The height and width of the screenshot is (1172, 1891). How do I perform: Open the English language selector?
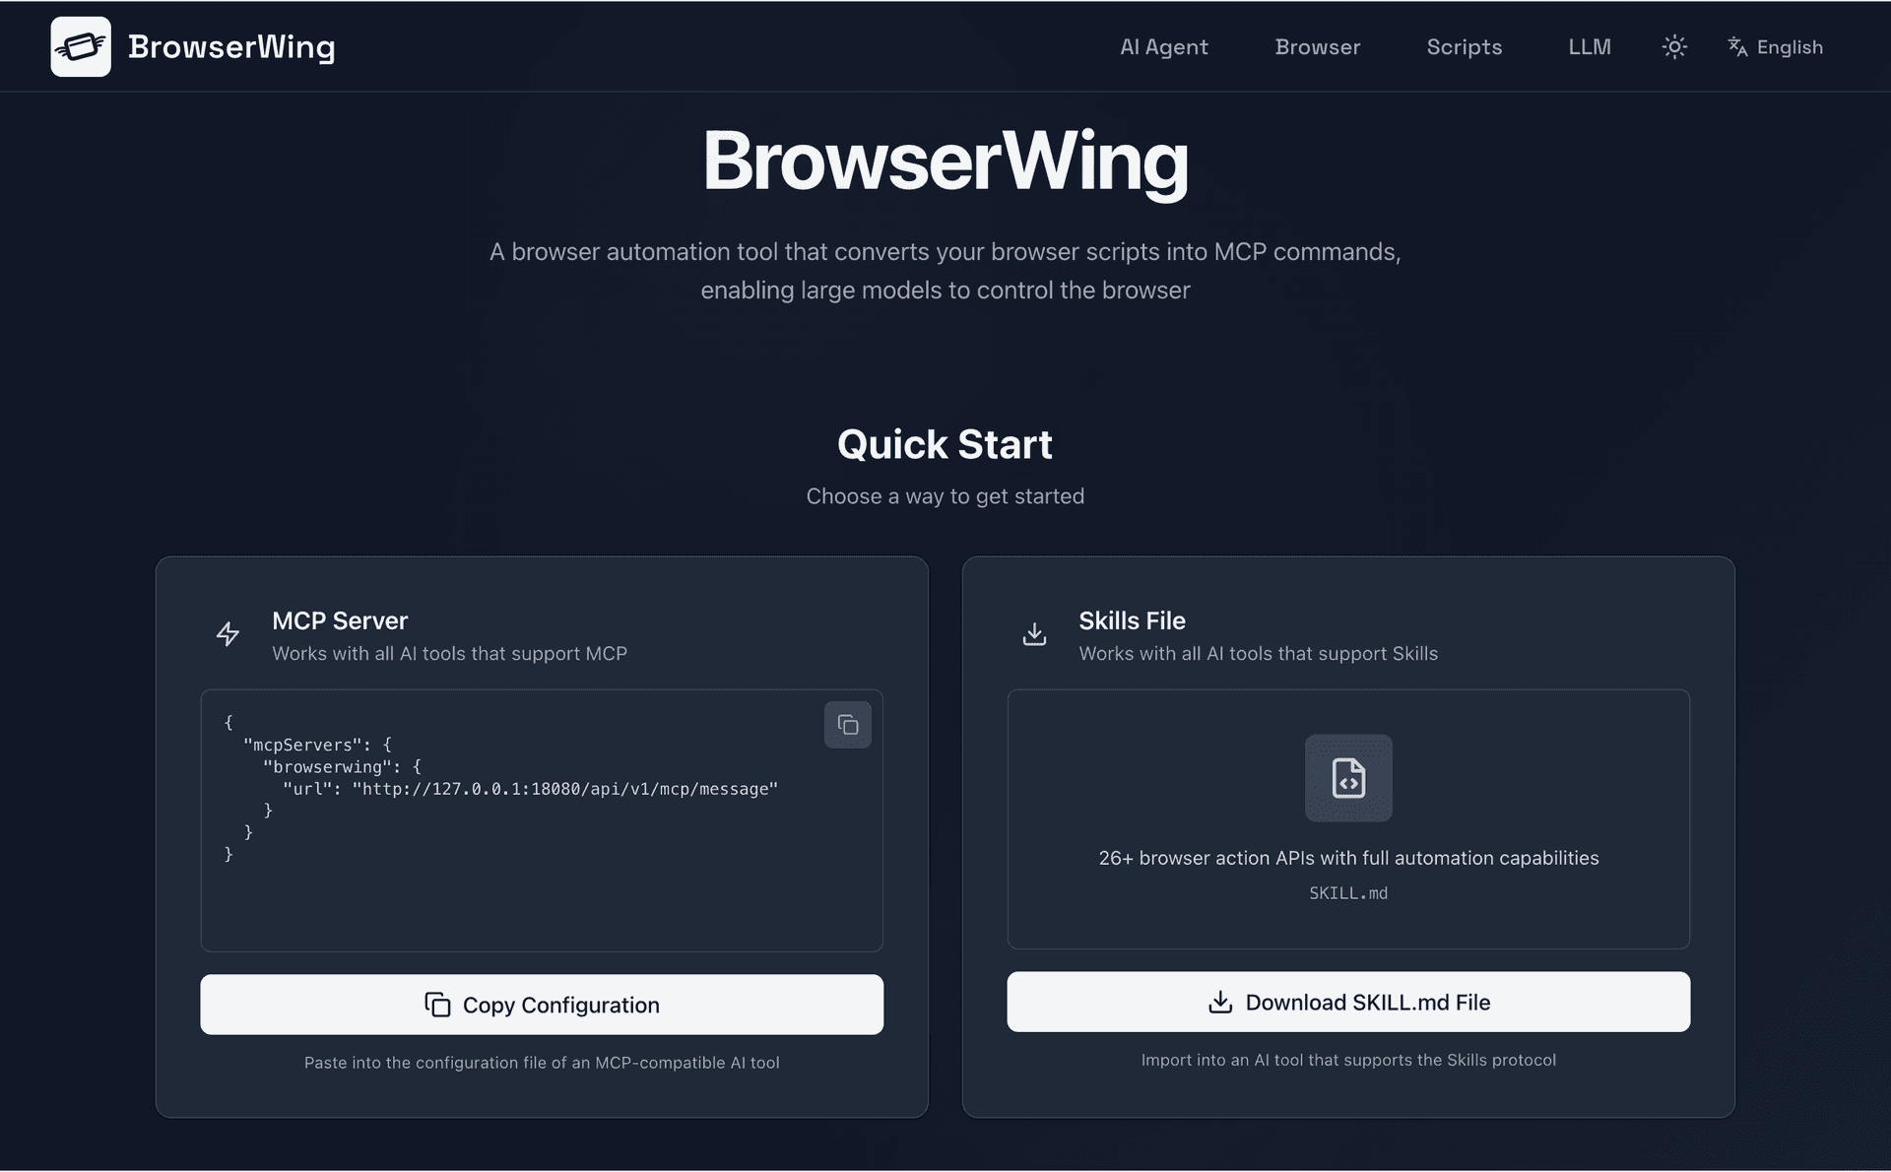coord(1775,46)
